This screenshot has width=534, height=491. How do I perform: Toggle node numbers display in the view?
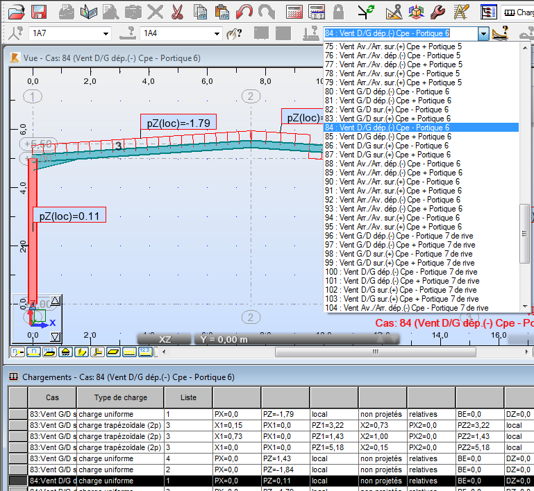point(18,352)
